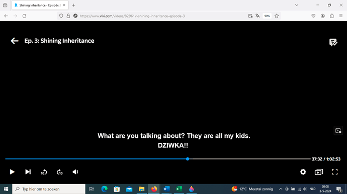Screen dimensions: 347x194
Task: Click the browser back button
Action: pyautogui.click(x=6, y=16)
